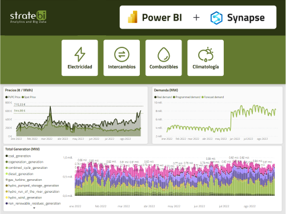Open the Electricidad lightning bolt icon
This screenshot has height=214, width=286.
click(x=80, y=54)
